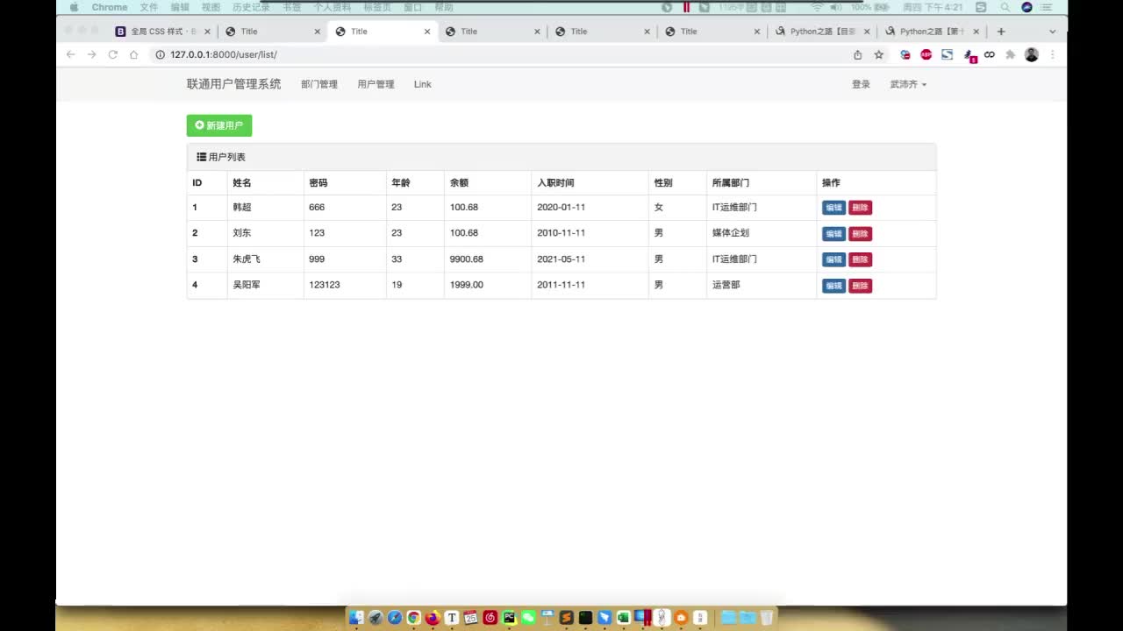Open the 历史记录 menu
Screen dimensions: 1123x631
(x=251, y=7)
